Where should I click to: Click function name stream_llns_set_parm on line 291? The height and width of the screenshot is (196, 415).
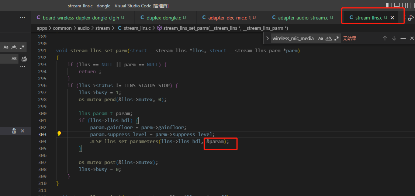tap(99, 50)
